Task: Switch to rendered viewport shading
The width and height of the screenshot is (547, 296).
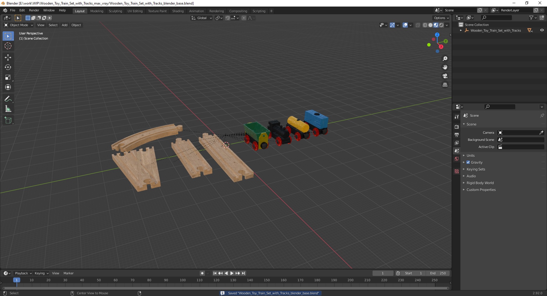Action: point(441,25)
